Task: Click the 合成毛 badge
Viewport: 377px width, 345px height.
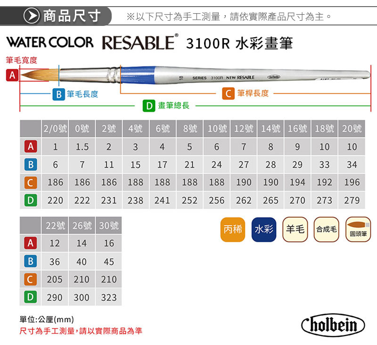Action: tap(326, 230)
